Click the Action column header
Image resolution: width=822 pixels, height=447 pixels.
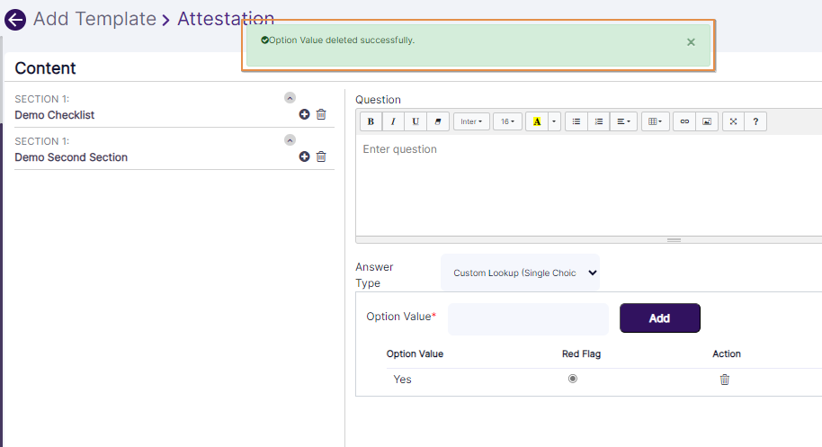click(x=726, y=353)
